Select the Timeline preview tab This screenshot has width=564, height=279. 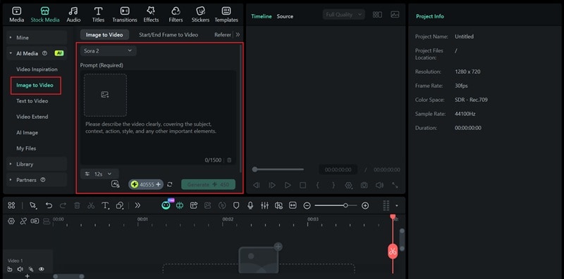click(262, 16)
